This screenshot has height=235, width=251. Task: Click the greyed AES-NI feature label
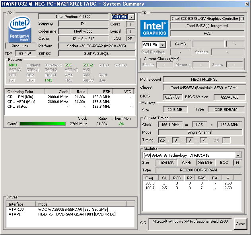point(71,70)
